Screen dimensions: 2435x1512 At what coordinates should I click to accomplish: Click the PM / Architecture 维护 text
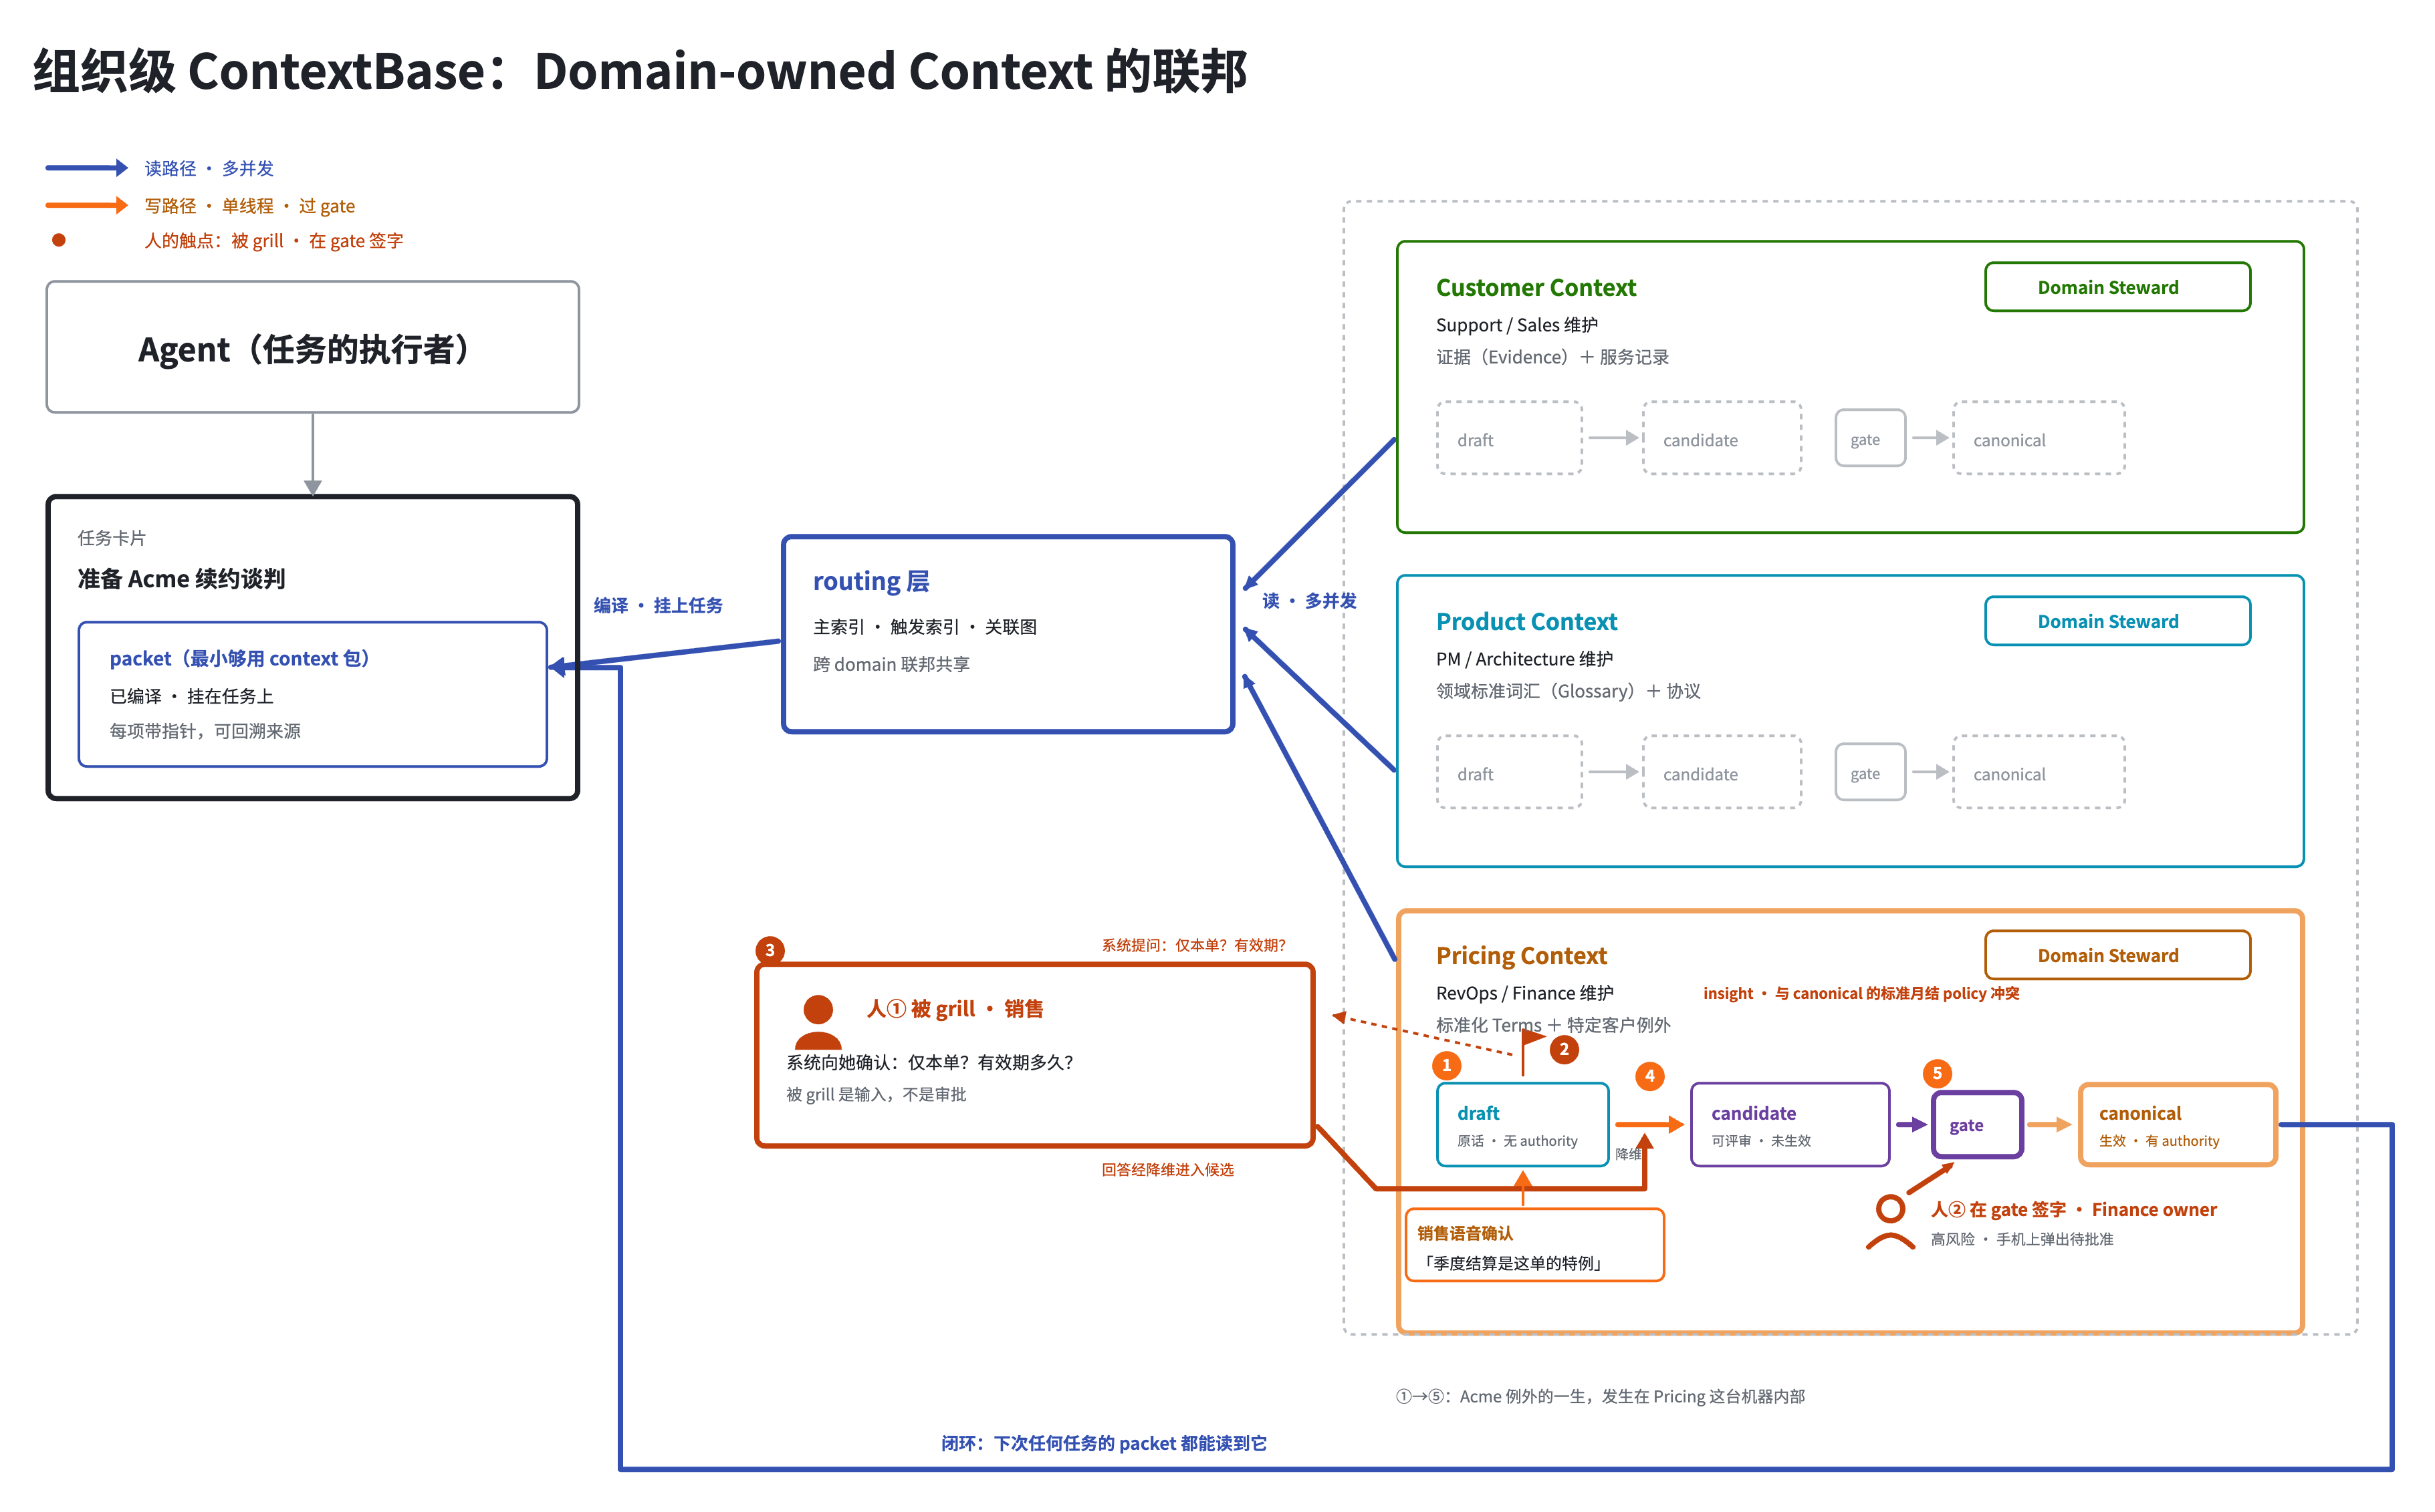click(1524, 659)
